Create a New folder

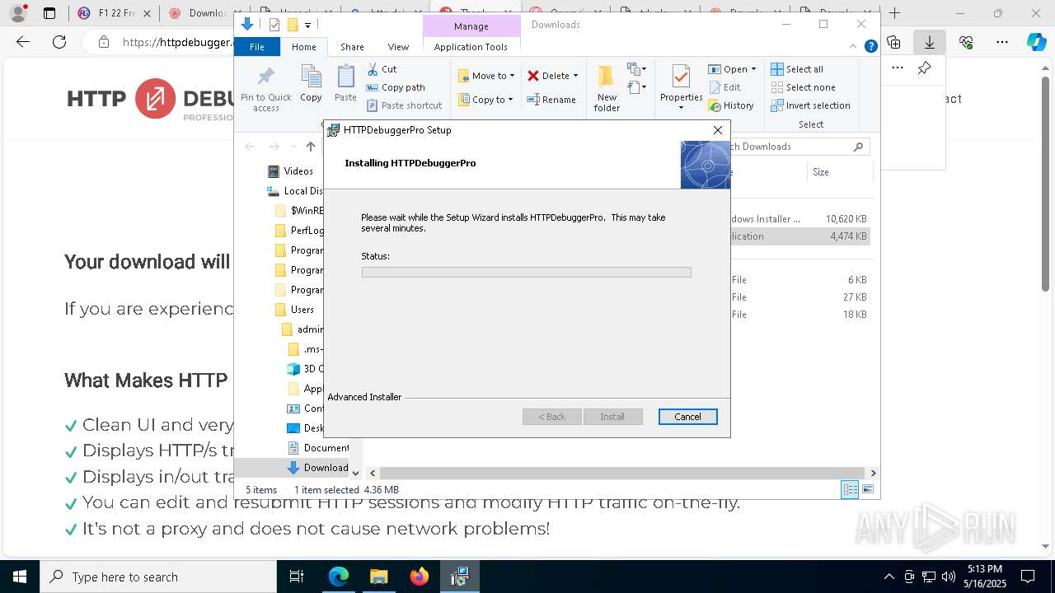click(607, 88)
